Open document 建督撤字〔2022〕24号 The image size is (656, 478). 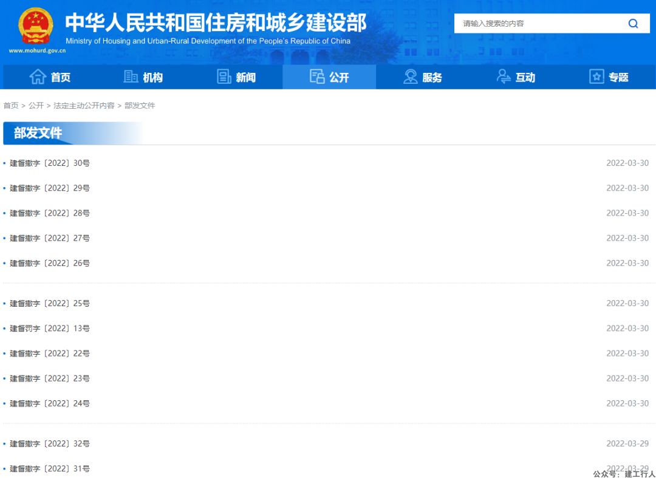coord(50,403)
